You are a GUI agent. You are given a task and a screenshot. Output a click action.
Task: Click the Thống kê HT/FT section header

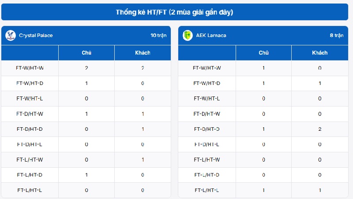pyautogui.click(x=175, y=12)
